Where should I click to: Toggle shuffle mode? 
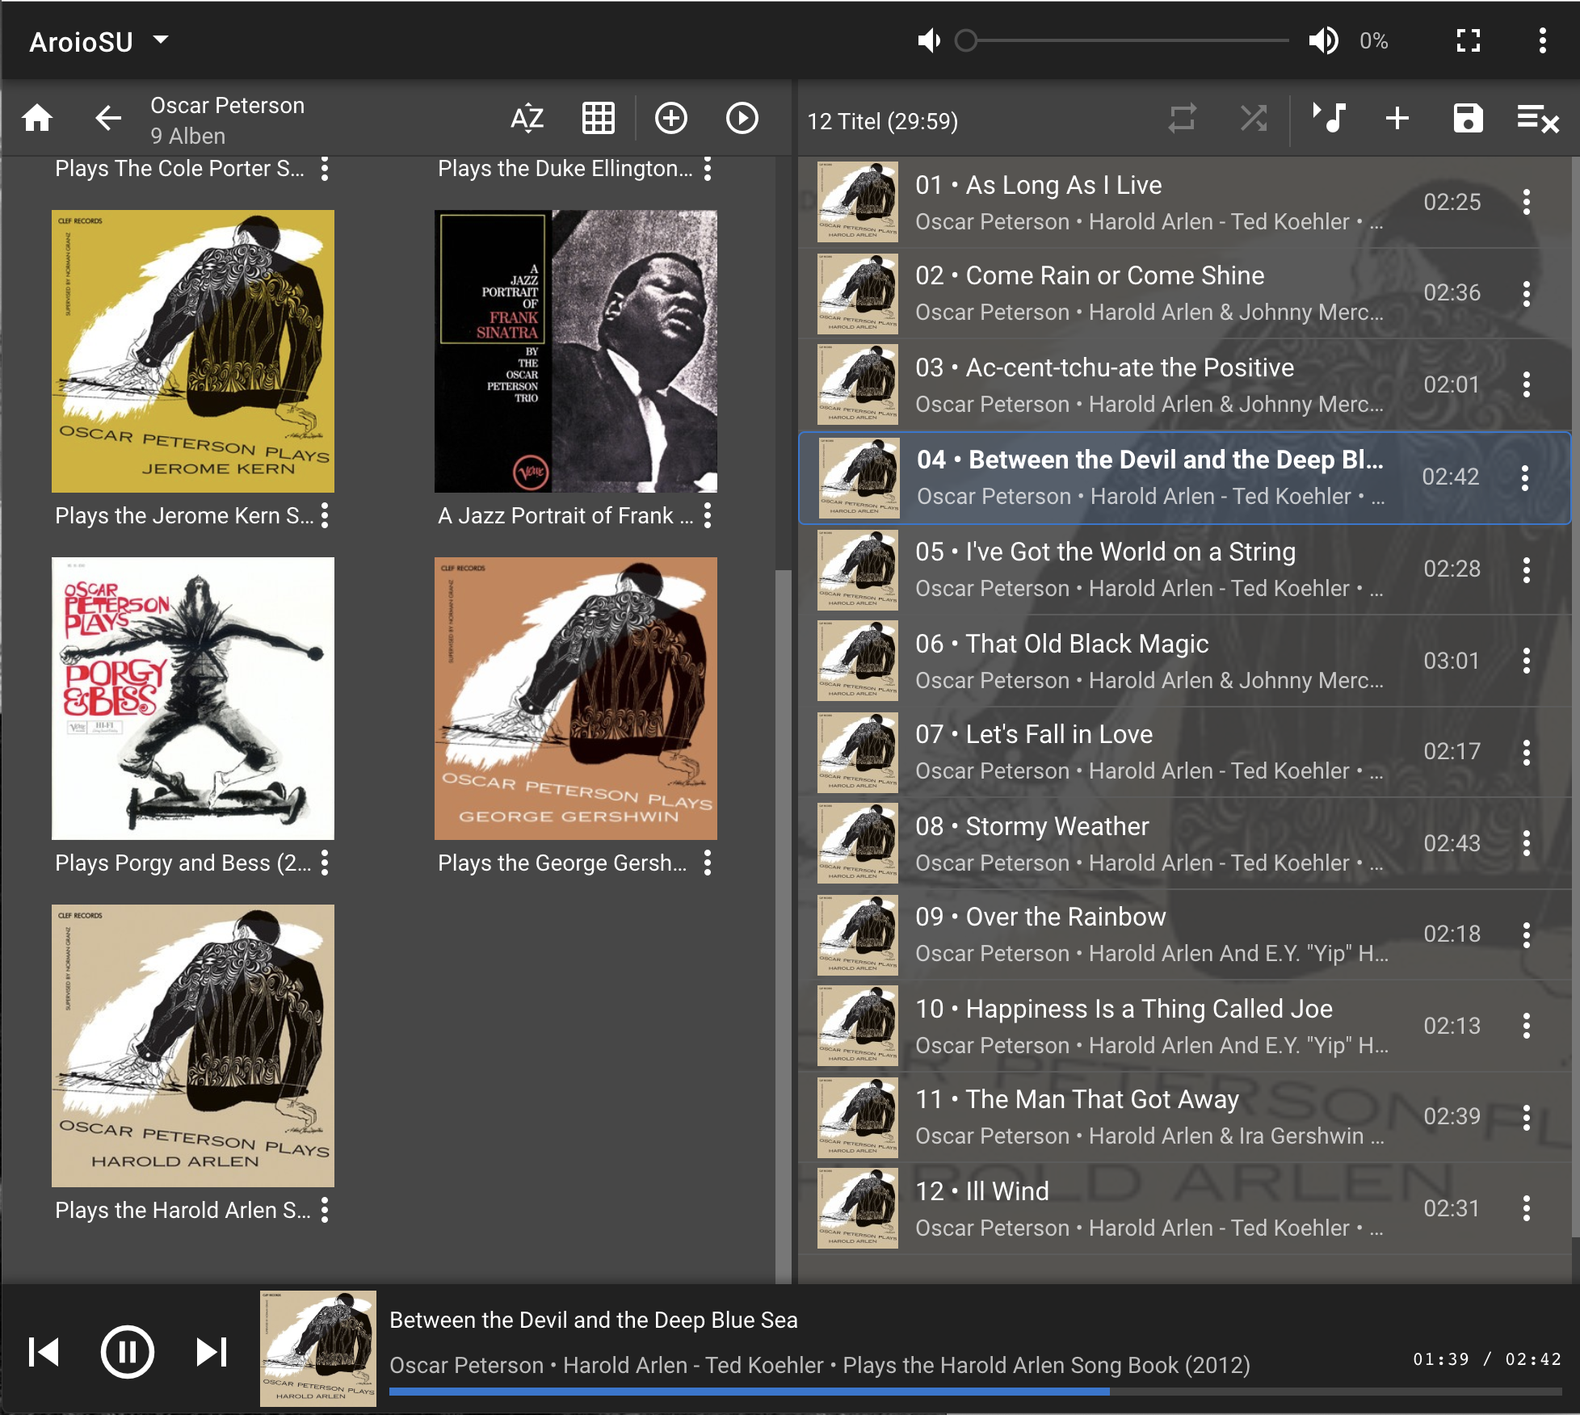point(1253,119)
